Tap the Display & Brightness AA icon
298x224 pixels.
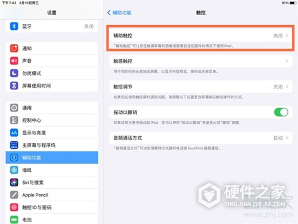tap(14, 133)
